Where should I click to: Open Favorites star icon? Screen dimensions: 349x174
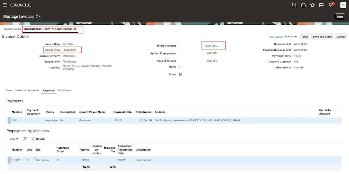312,5
